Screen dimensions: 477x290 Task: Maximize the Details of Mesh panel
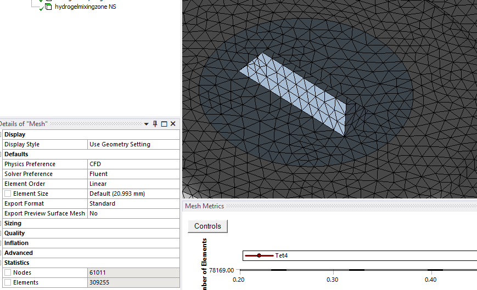164,124
